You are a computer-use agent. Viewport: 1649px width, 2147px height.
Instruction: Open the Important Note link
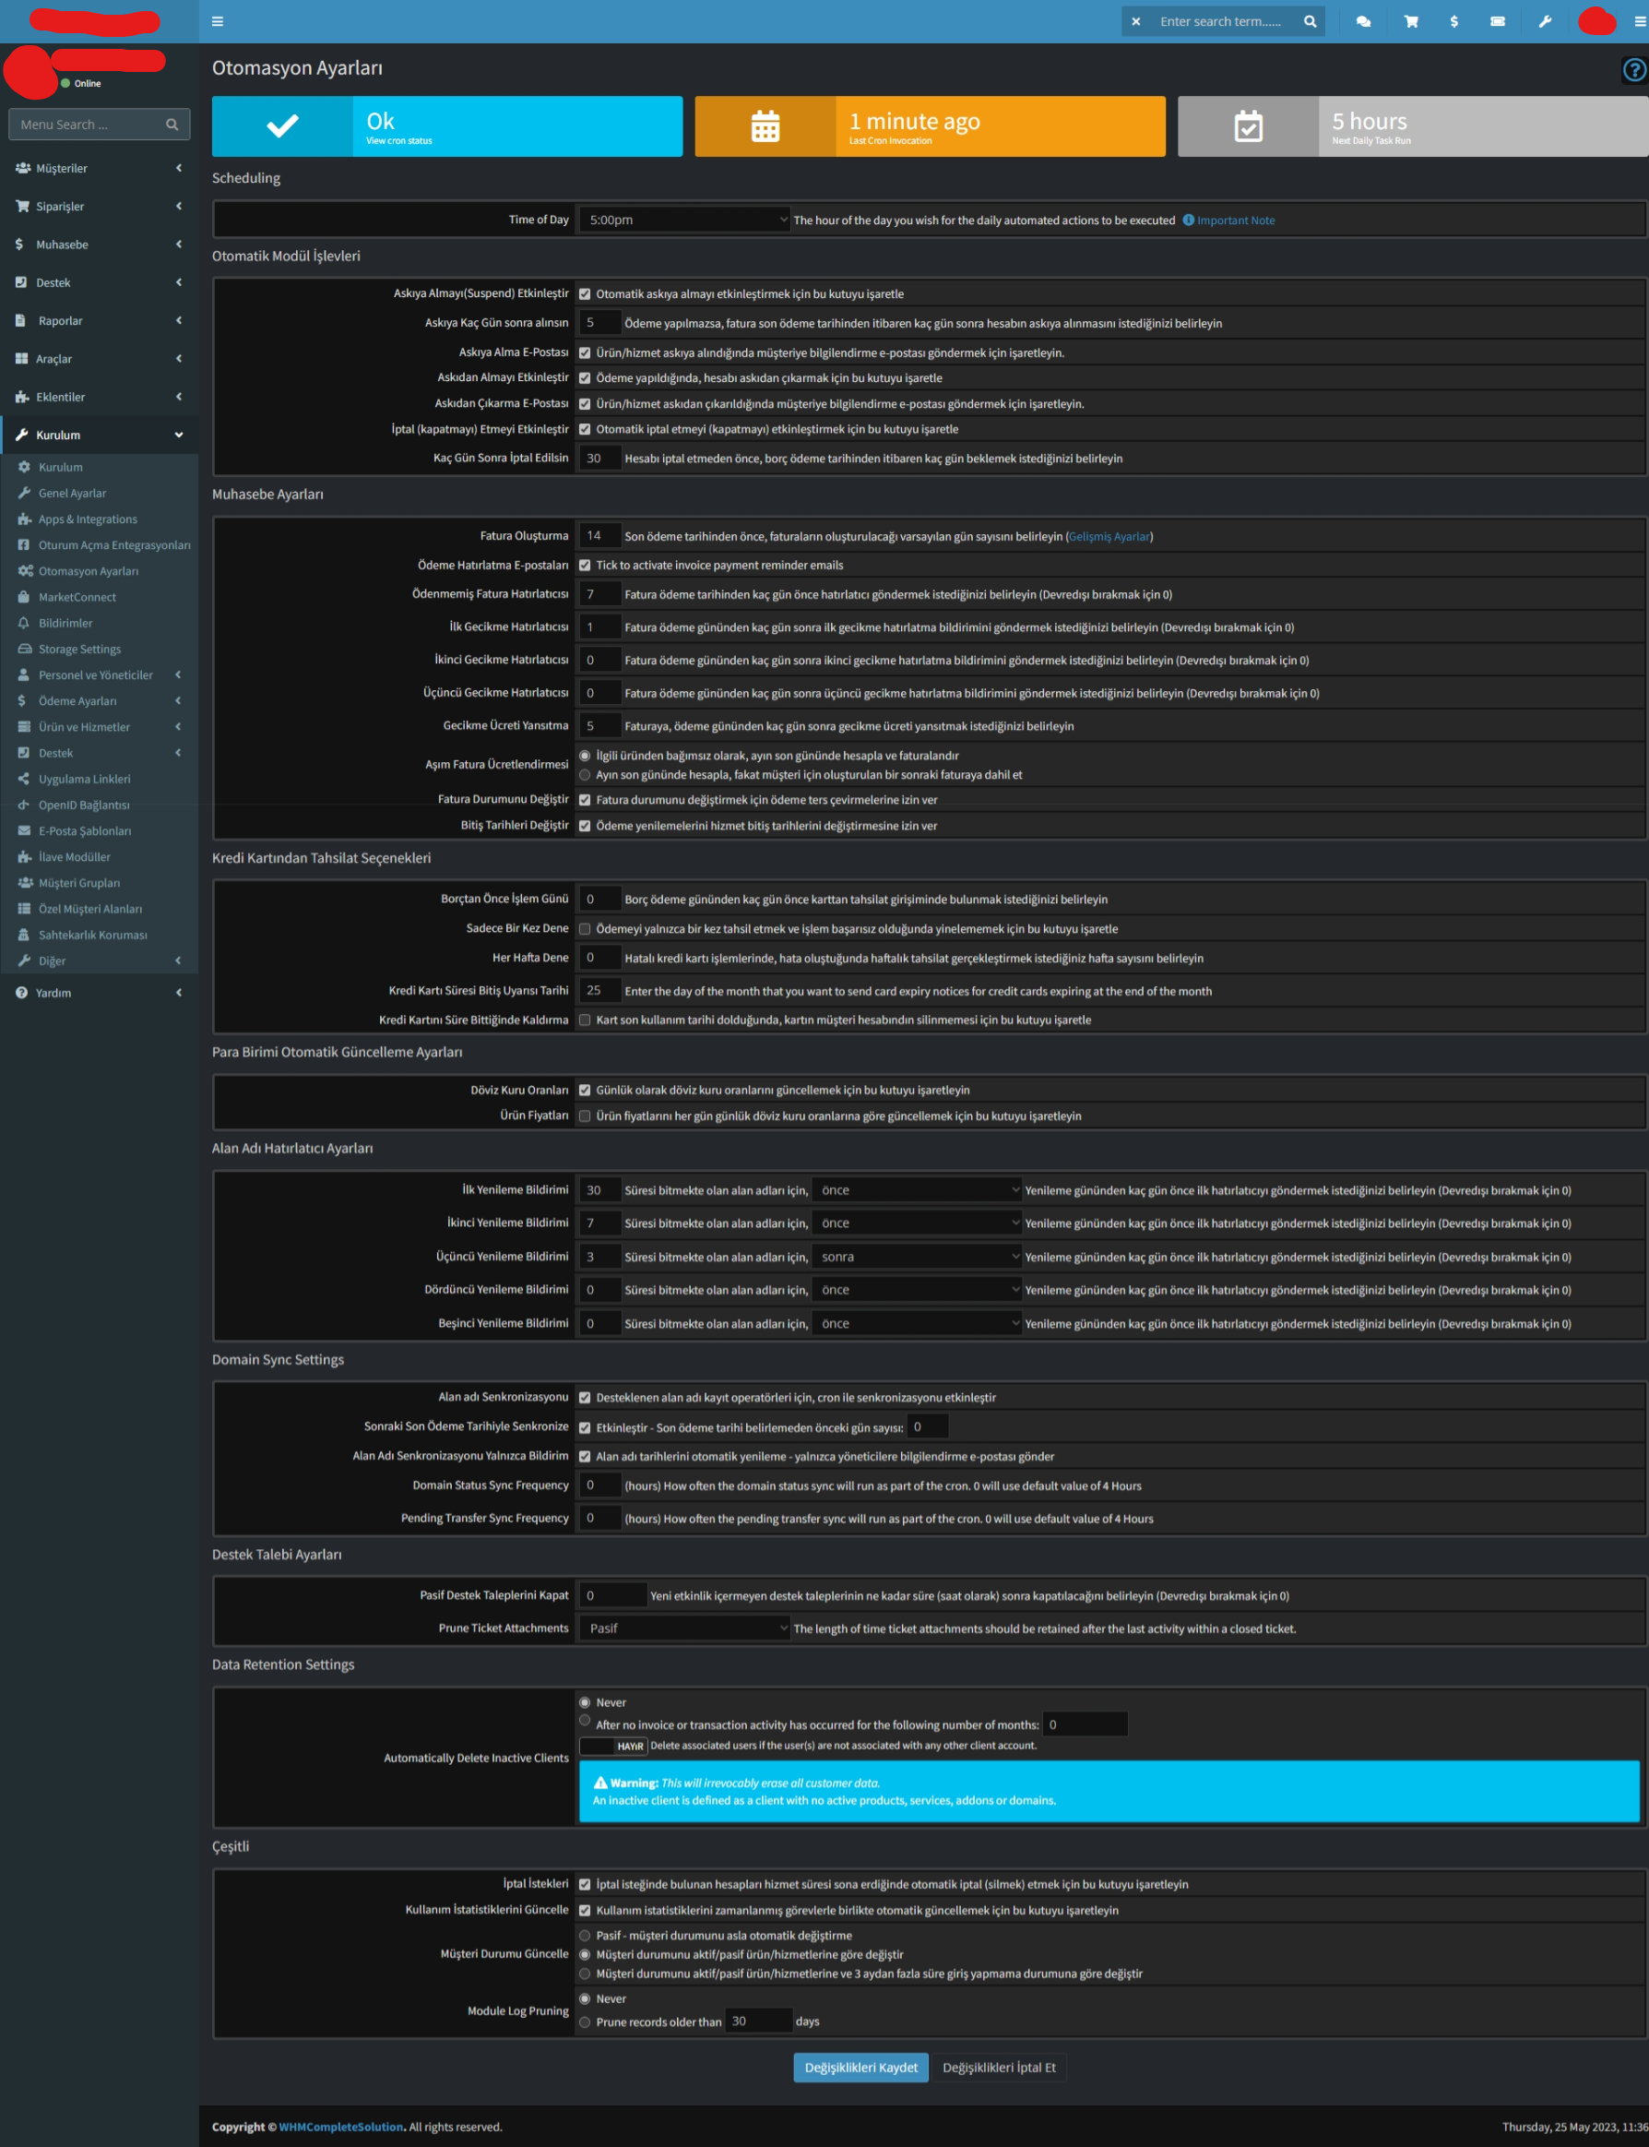coord(1235,220)
